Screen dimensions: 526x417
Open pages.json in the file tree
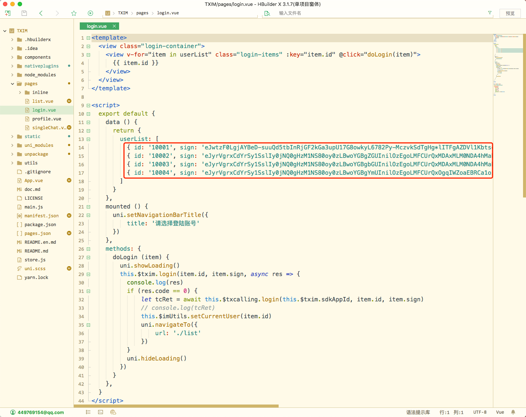(37, 233)
